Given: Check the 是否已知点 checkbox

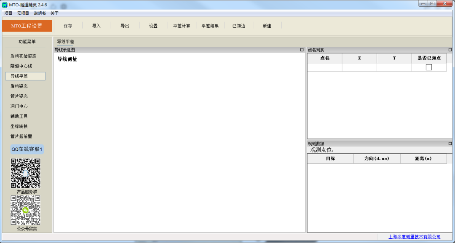Looking at the screenshot, I should pos(429,67).
